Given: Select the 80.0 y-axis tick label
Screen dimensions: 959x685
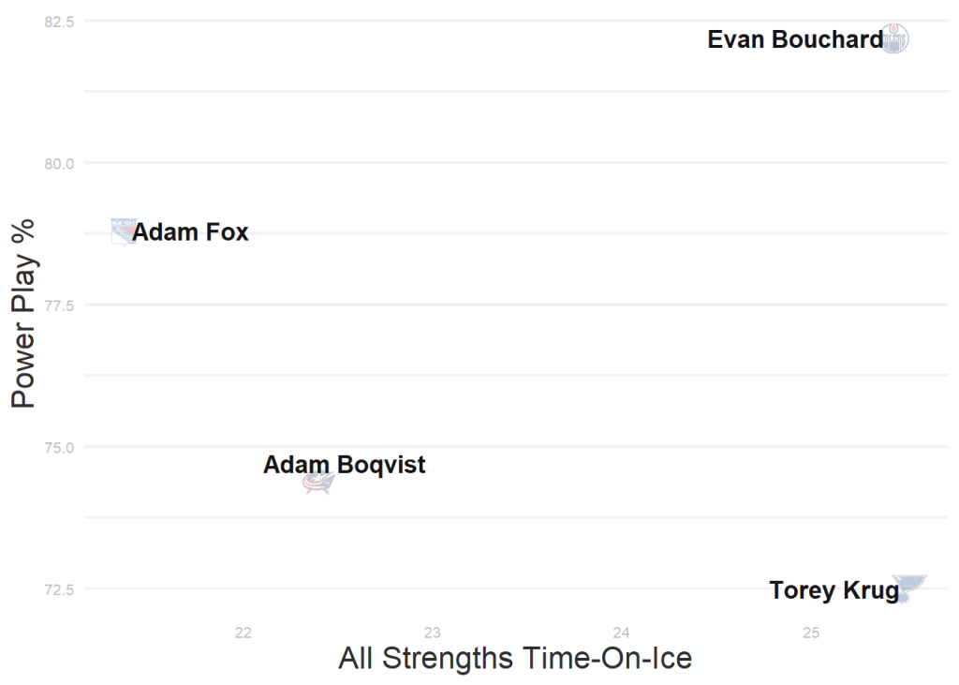Looking at the screenshot, I should 60,163.
